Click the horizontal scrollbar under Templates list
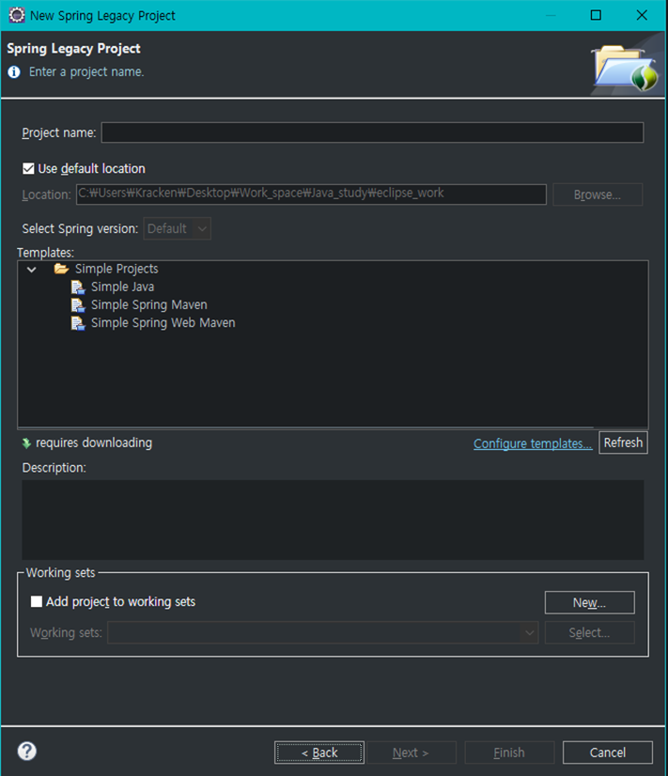This screenshot has height=776, width=668. (x=305, y=427)
